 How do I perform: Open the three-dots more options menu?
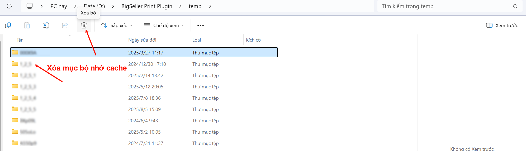point(201,26)
